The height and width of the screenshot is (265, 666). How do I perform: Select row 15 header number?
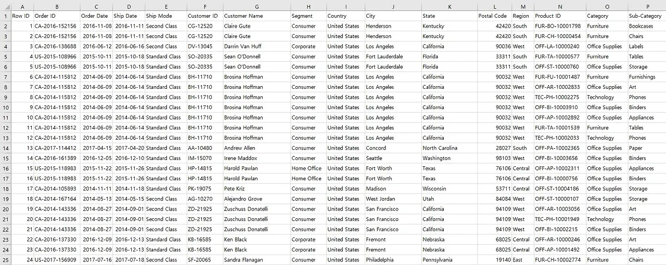(x=5, y=158)
